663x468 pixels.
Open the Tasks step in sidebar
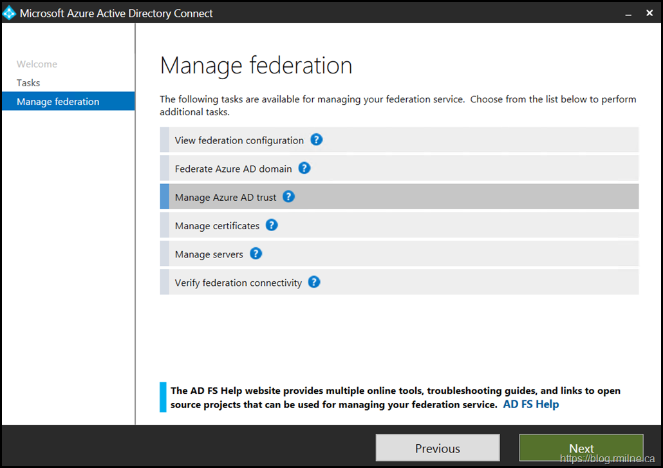pos(28,83)
